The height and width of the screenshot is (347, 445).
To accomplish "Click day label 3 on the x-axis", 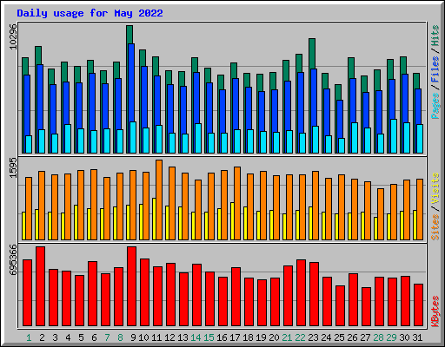I will (55, 337).
